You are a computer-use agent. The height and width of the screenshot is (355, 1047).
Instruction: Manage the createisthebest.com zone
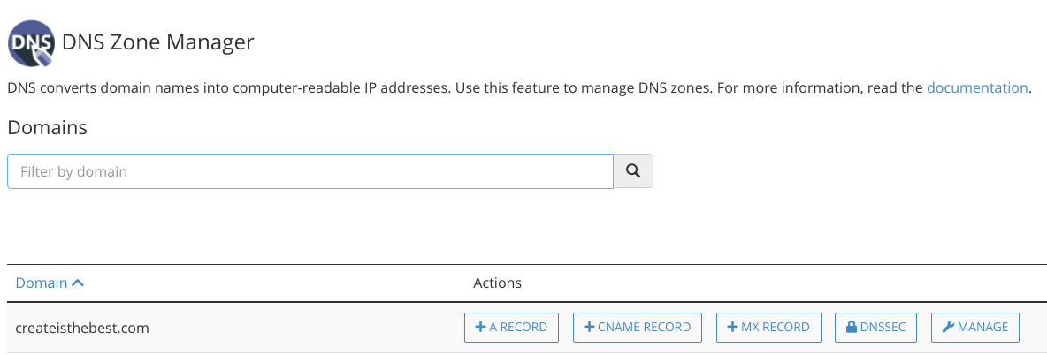tap(975, 328)
